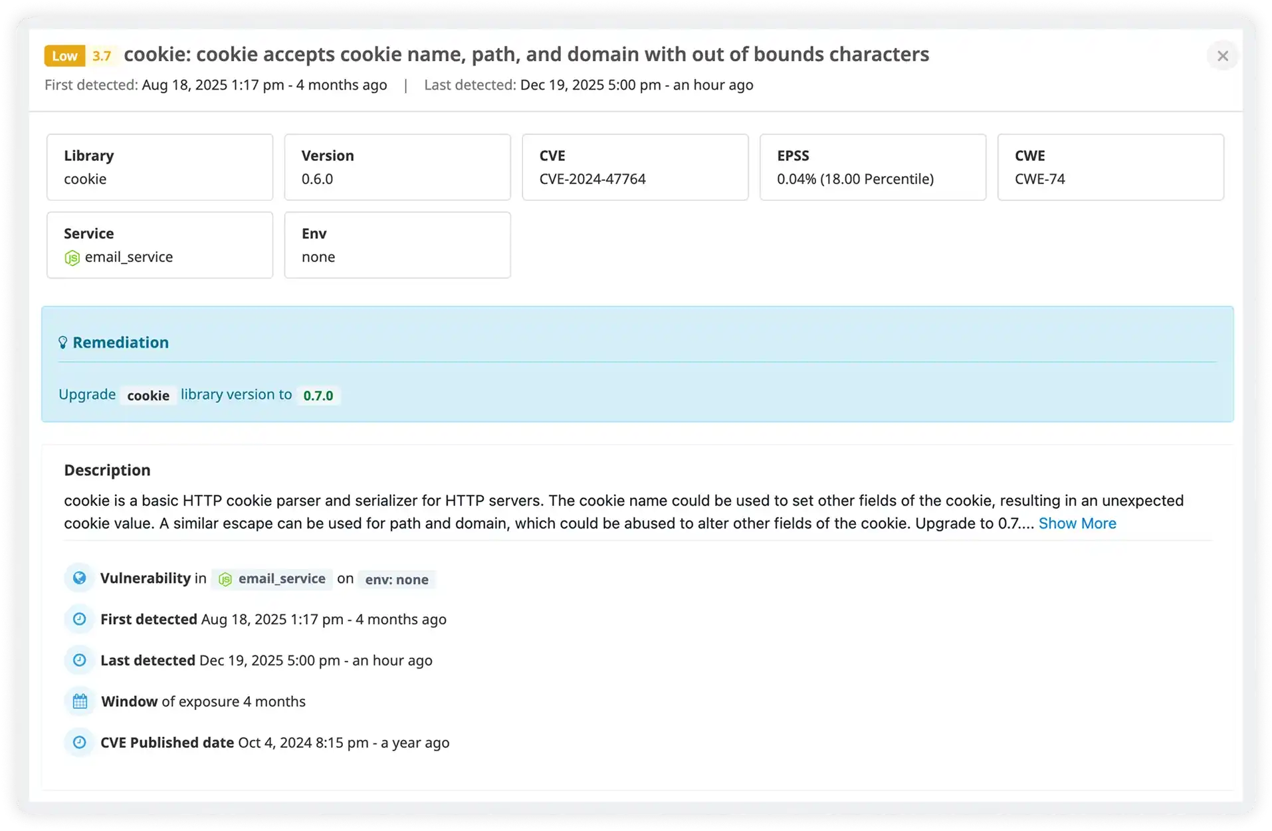This screenshot has height=831, width=1272.
Task: Click the calendar icon for Window of exposure
Action: click(79, 701)
